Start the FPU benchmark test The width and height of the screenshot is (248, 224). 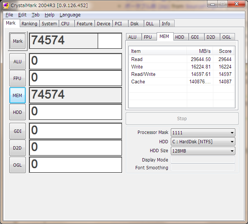[x=18, y=78]
